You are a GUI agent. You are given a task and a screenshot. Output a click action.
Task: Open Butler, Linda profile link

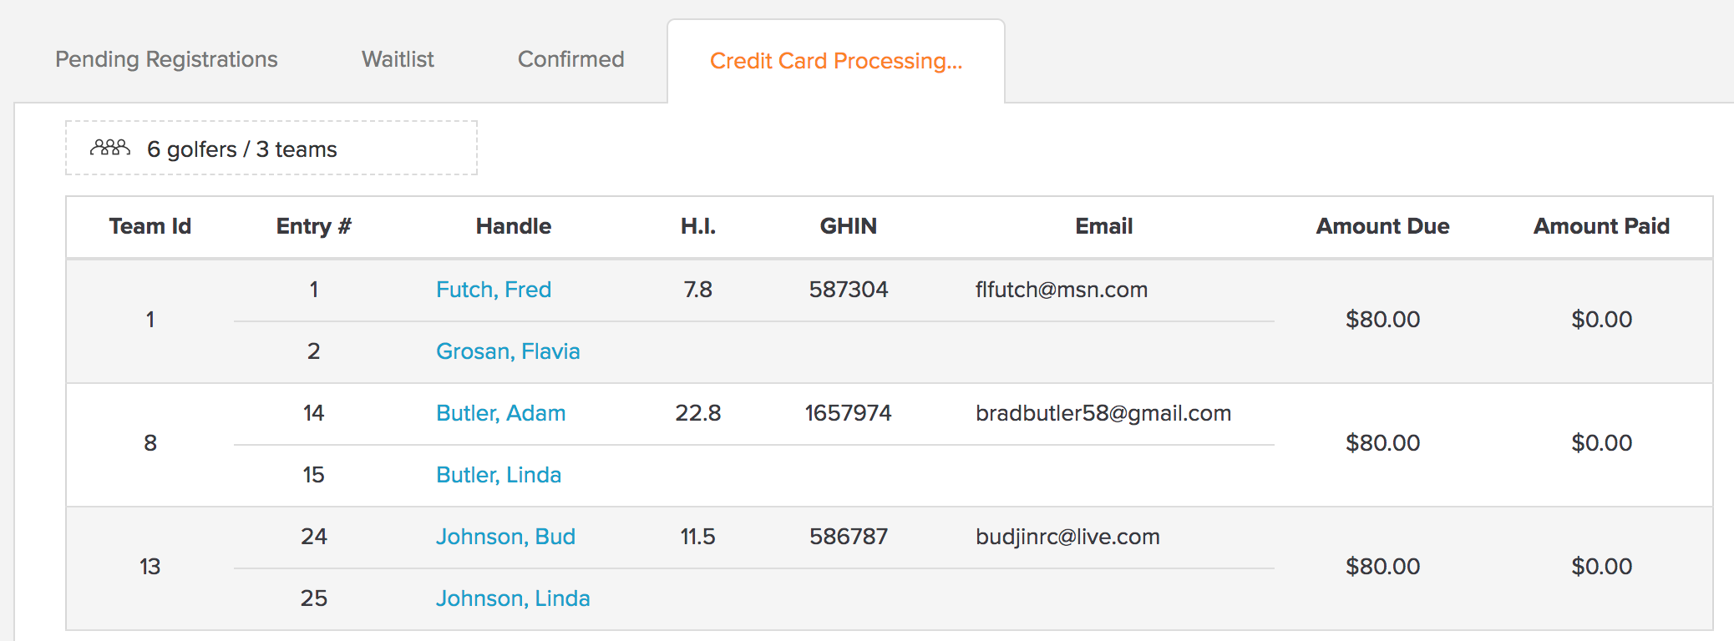(x=499, y=475)
